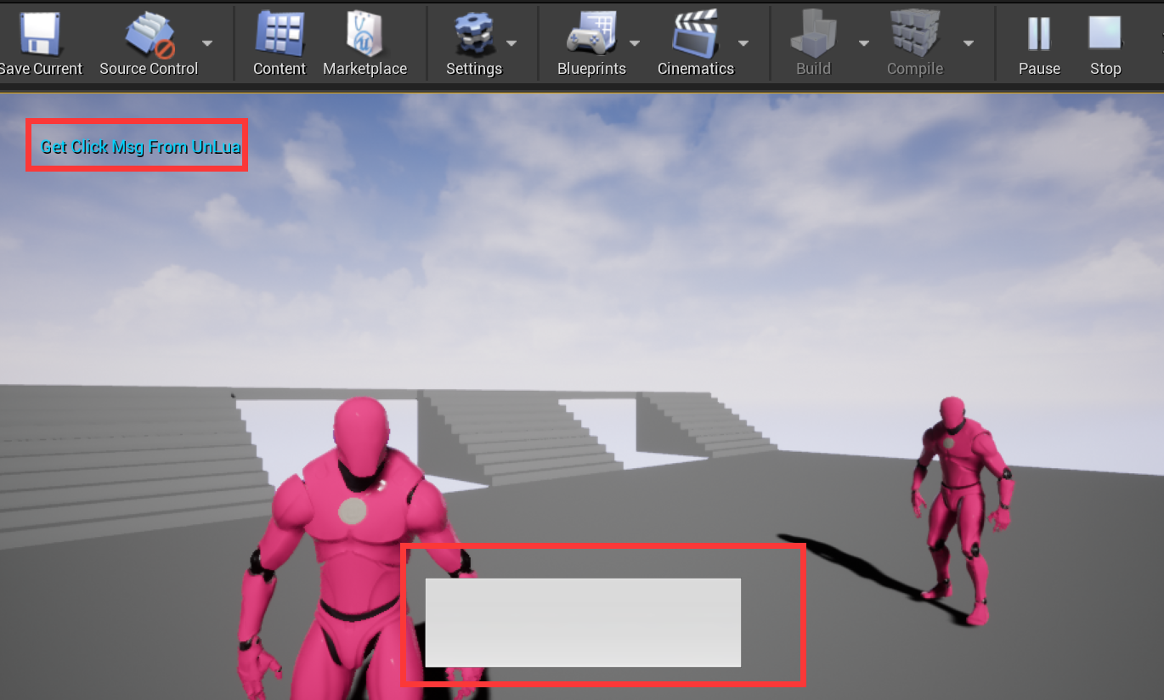Open the Cinematics dropdown arrow
The width and height of the screenshot is (1164, 700).
(744, 41)
